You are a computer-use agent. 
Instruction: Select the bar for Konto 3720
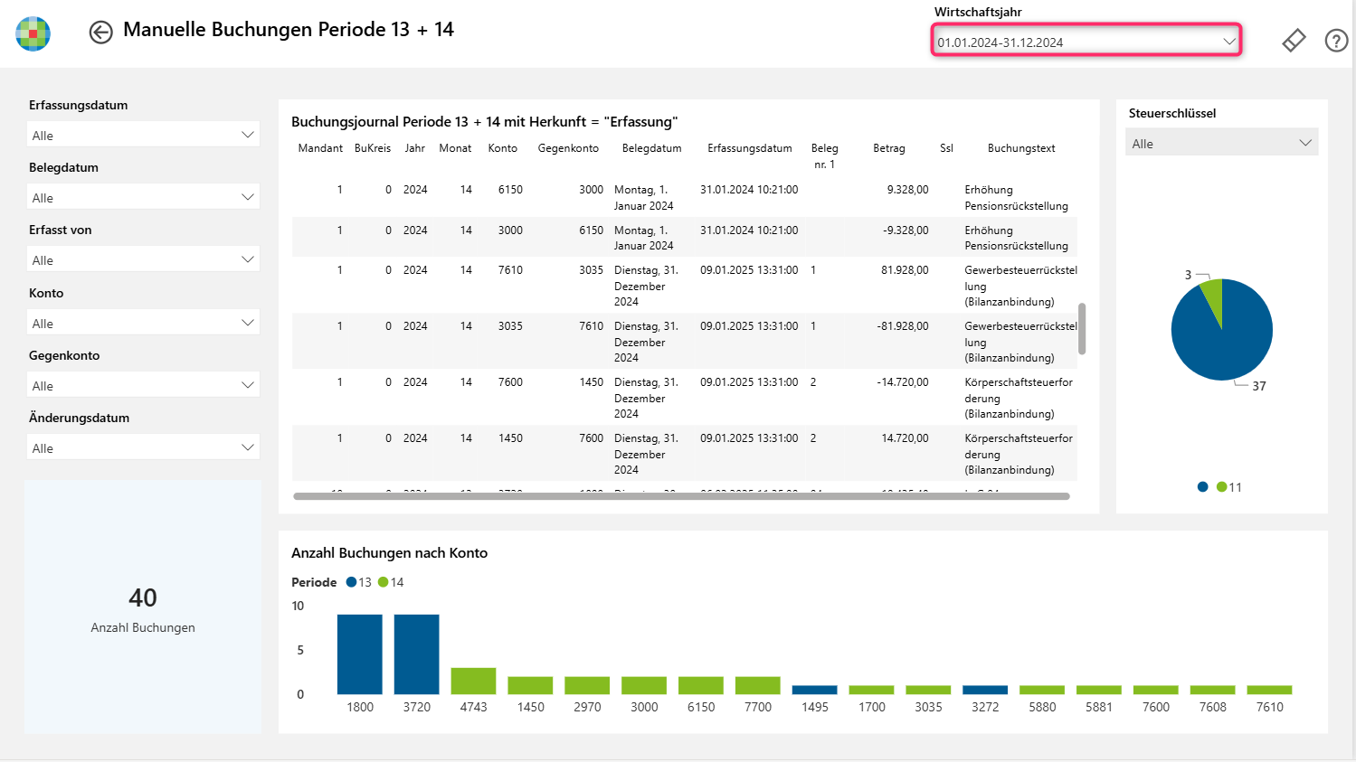pyautogui.click(x=417, y=654)
